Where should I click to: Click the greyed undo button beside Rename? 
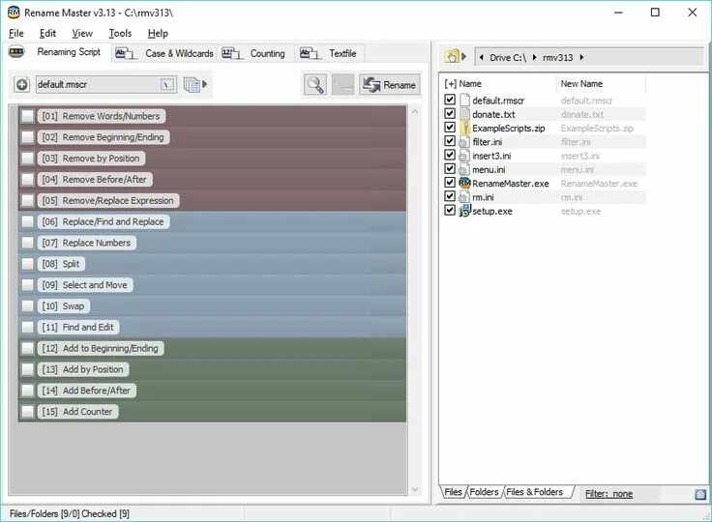click(342, 84)
